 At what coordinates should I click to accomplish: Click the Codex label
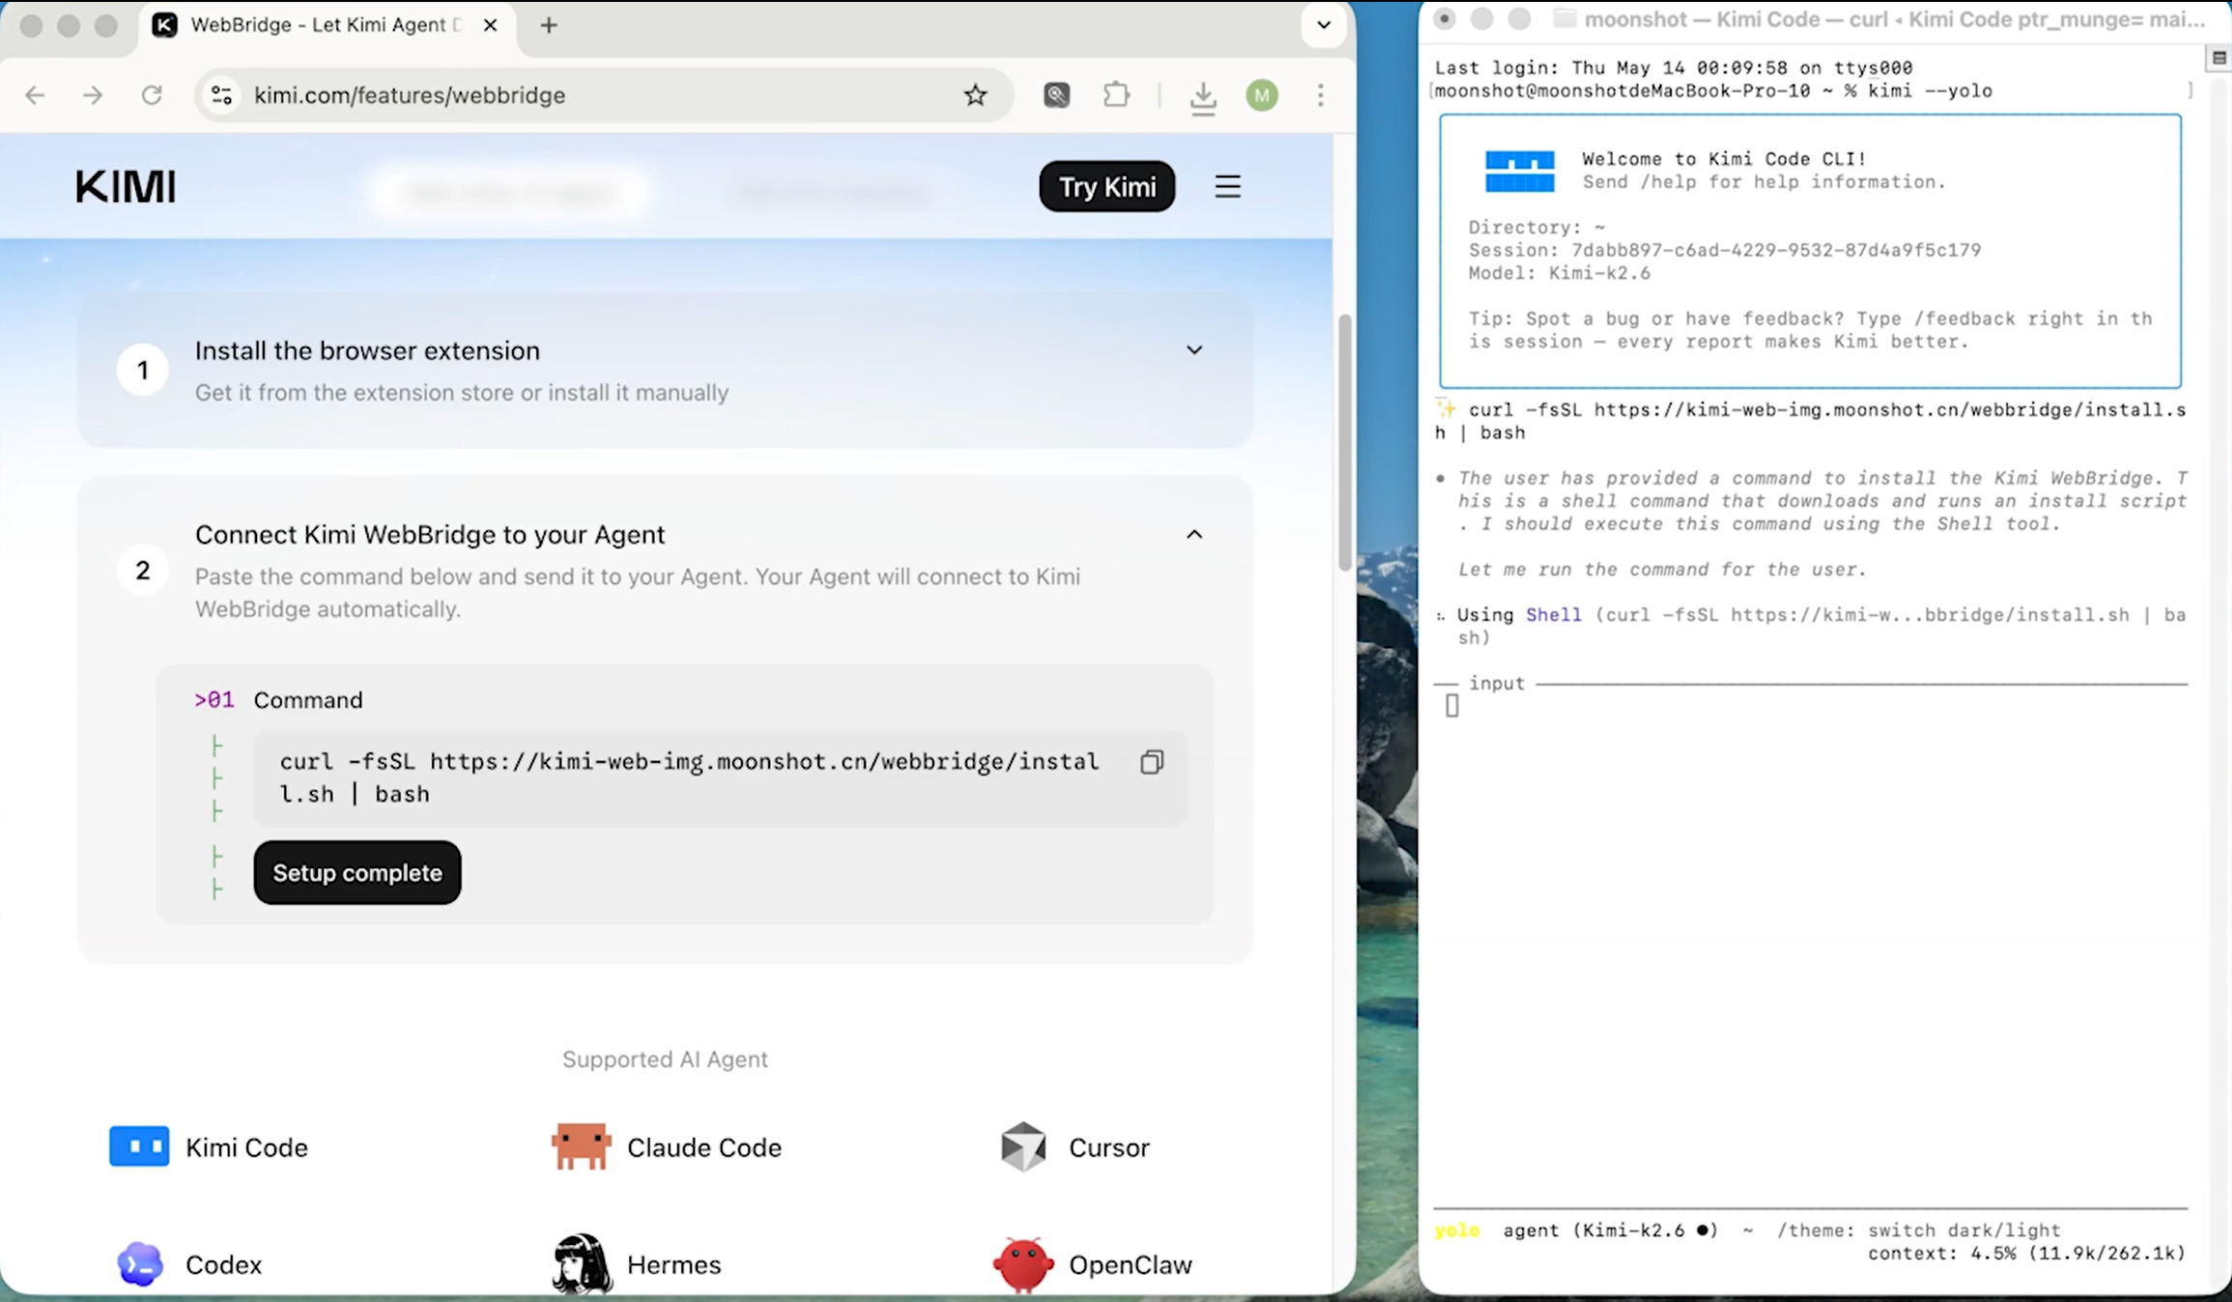(x=223, y=1265)
